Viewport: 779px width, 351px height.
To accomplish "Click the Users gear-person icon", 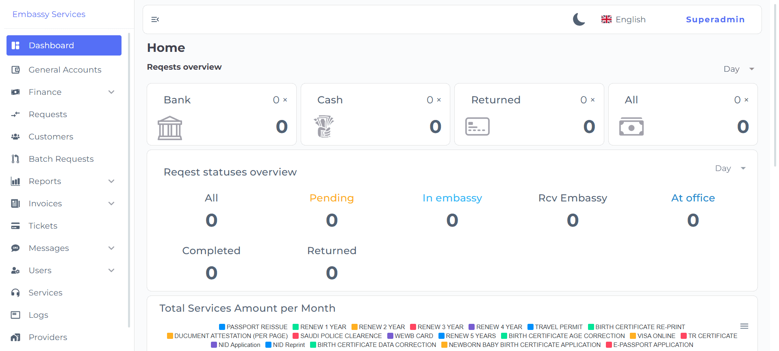I will point(15,270).
